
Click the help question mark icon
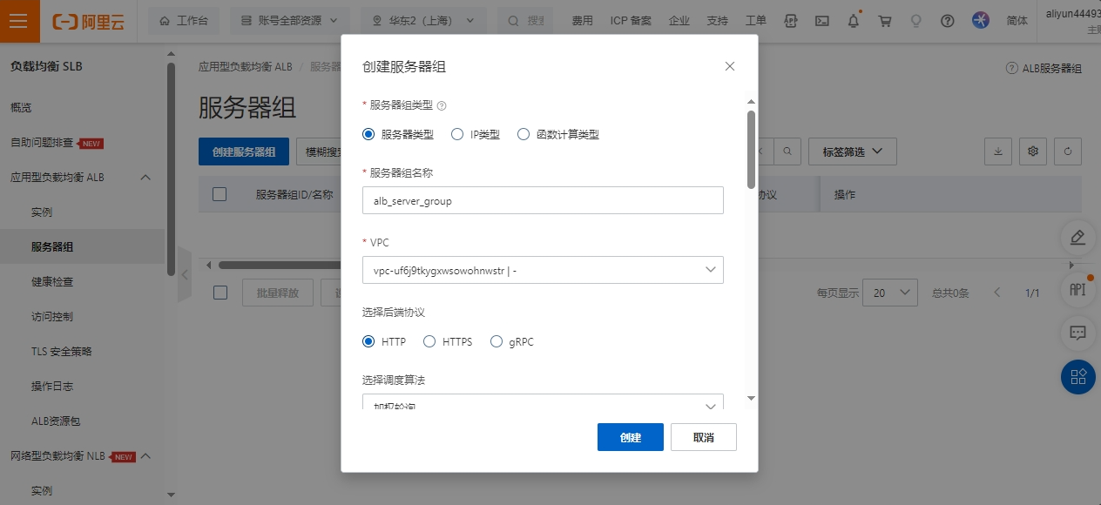pyautogui.click(x=949, y=21)
